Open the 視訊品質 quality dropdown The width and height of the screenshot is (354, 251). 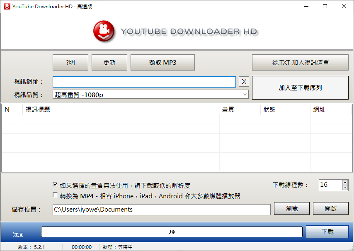[x=150, y=95]
